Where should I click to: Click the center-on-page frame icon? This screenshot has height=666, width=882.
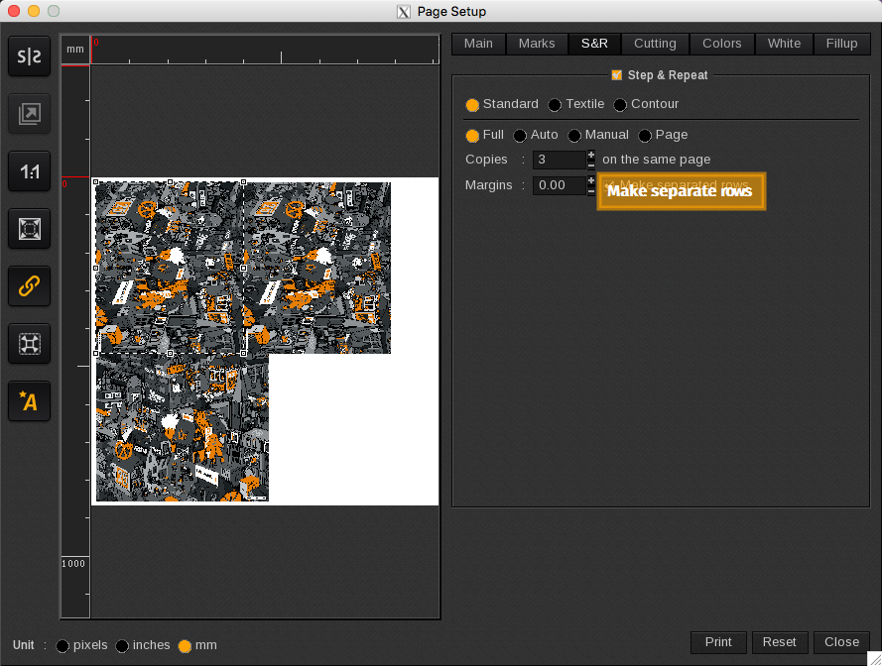(x=30, y=344)
